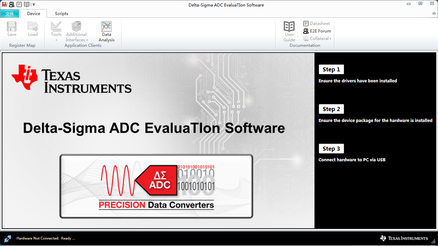Collapse the ribbon with the chevron
This screenshot has height=246, width=438.
coord(433,14)
